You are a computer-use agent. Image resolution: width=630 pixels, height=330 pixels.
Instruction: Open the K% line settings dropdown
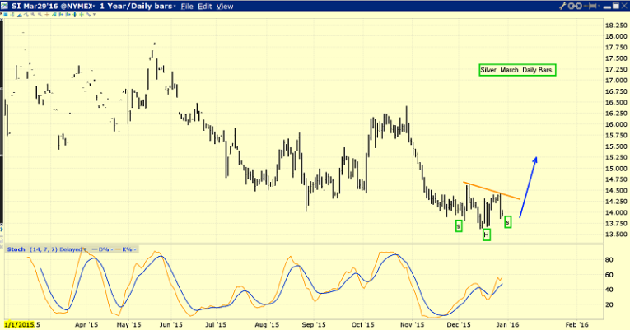(137, 249)
